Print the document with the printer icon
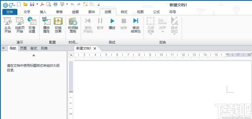 tap(55, 4)
